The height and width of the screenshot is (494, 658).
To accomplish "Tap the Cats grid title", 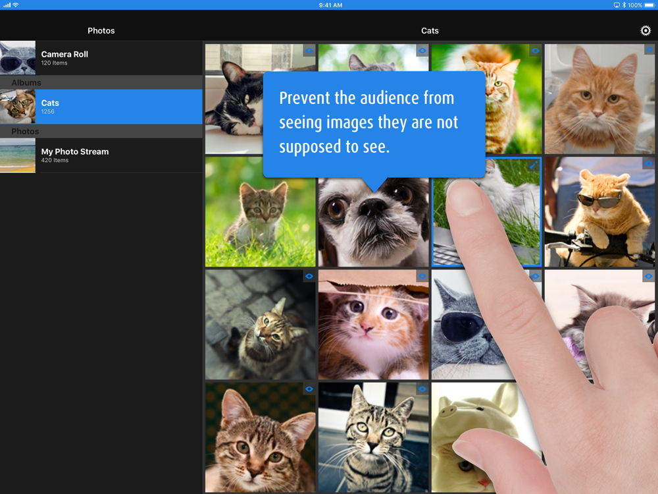I will 430,31.
